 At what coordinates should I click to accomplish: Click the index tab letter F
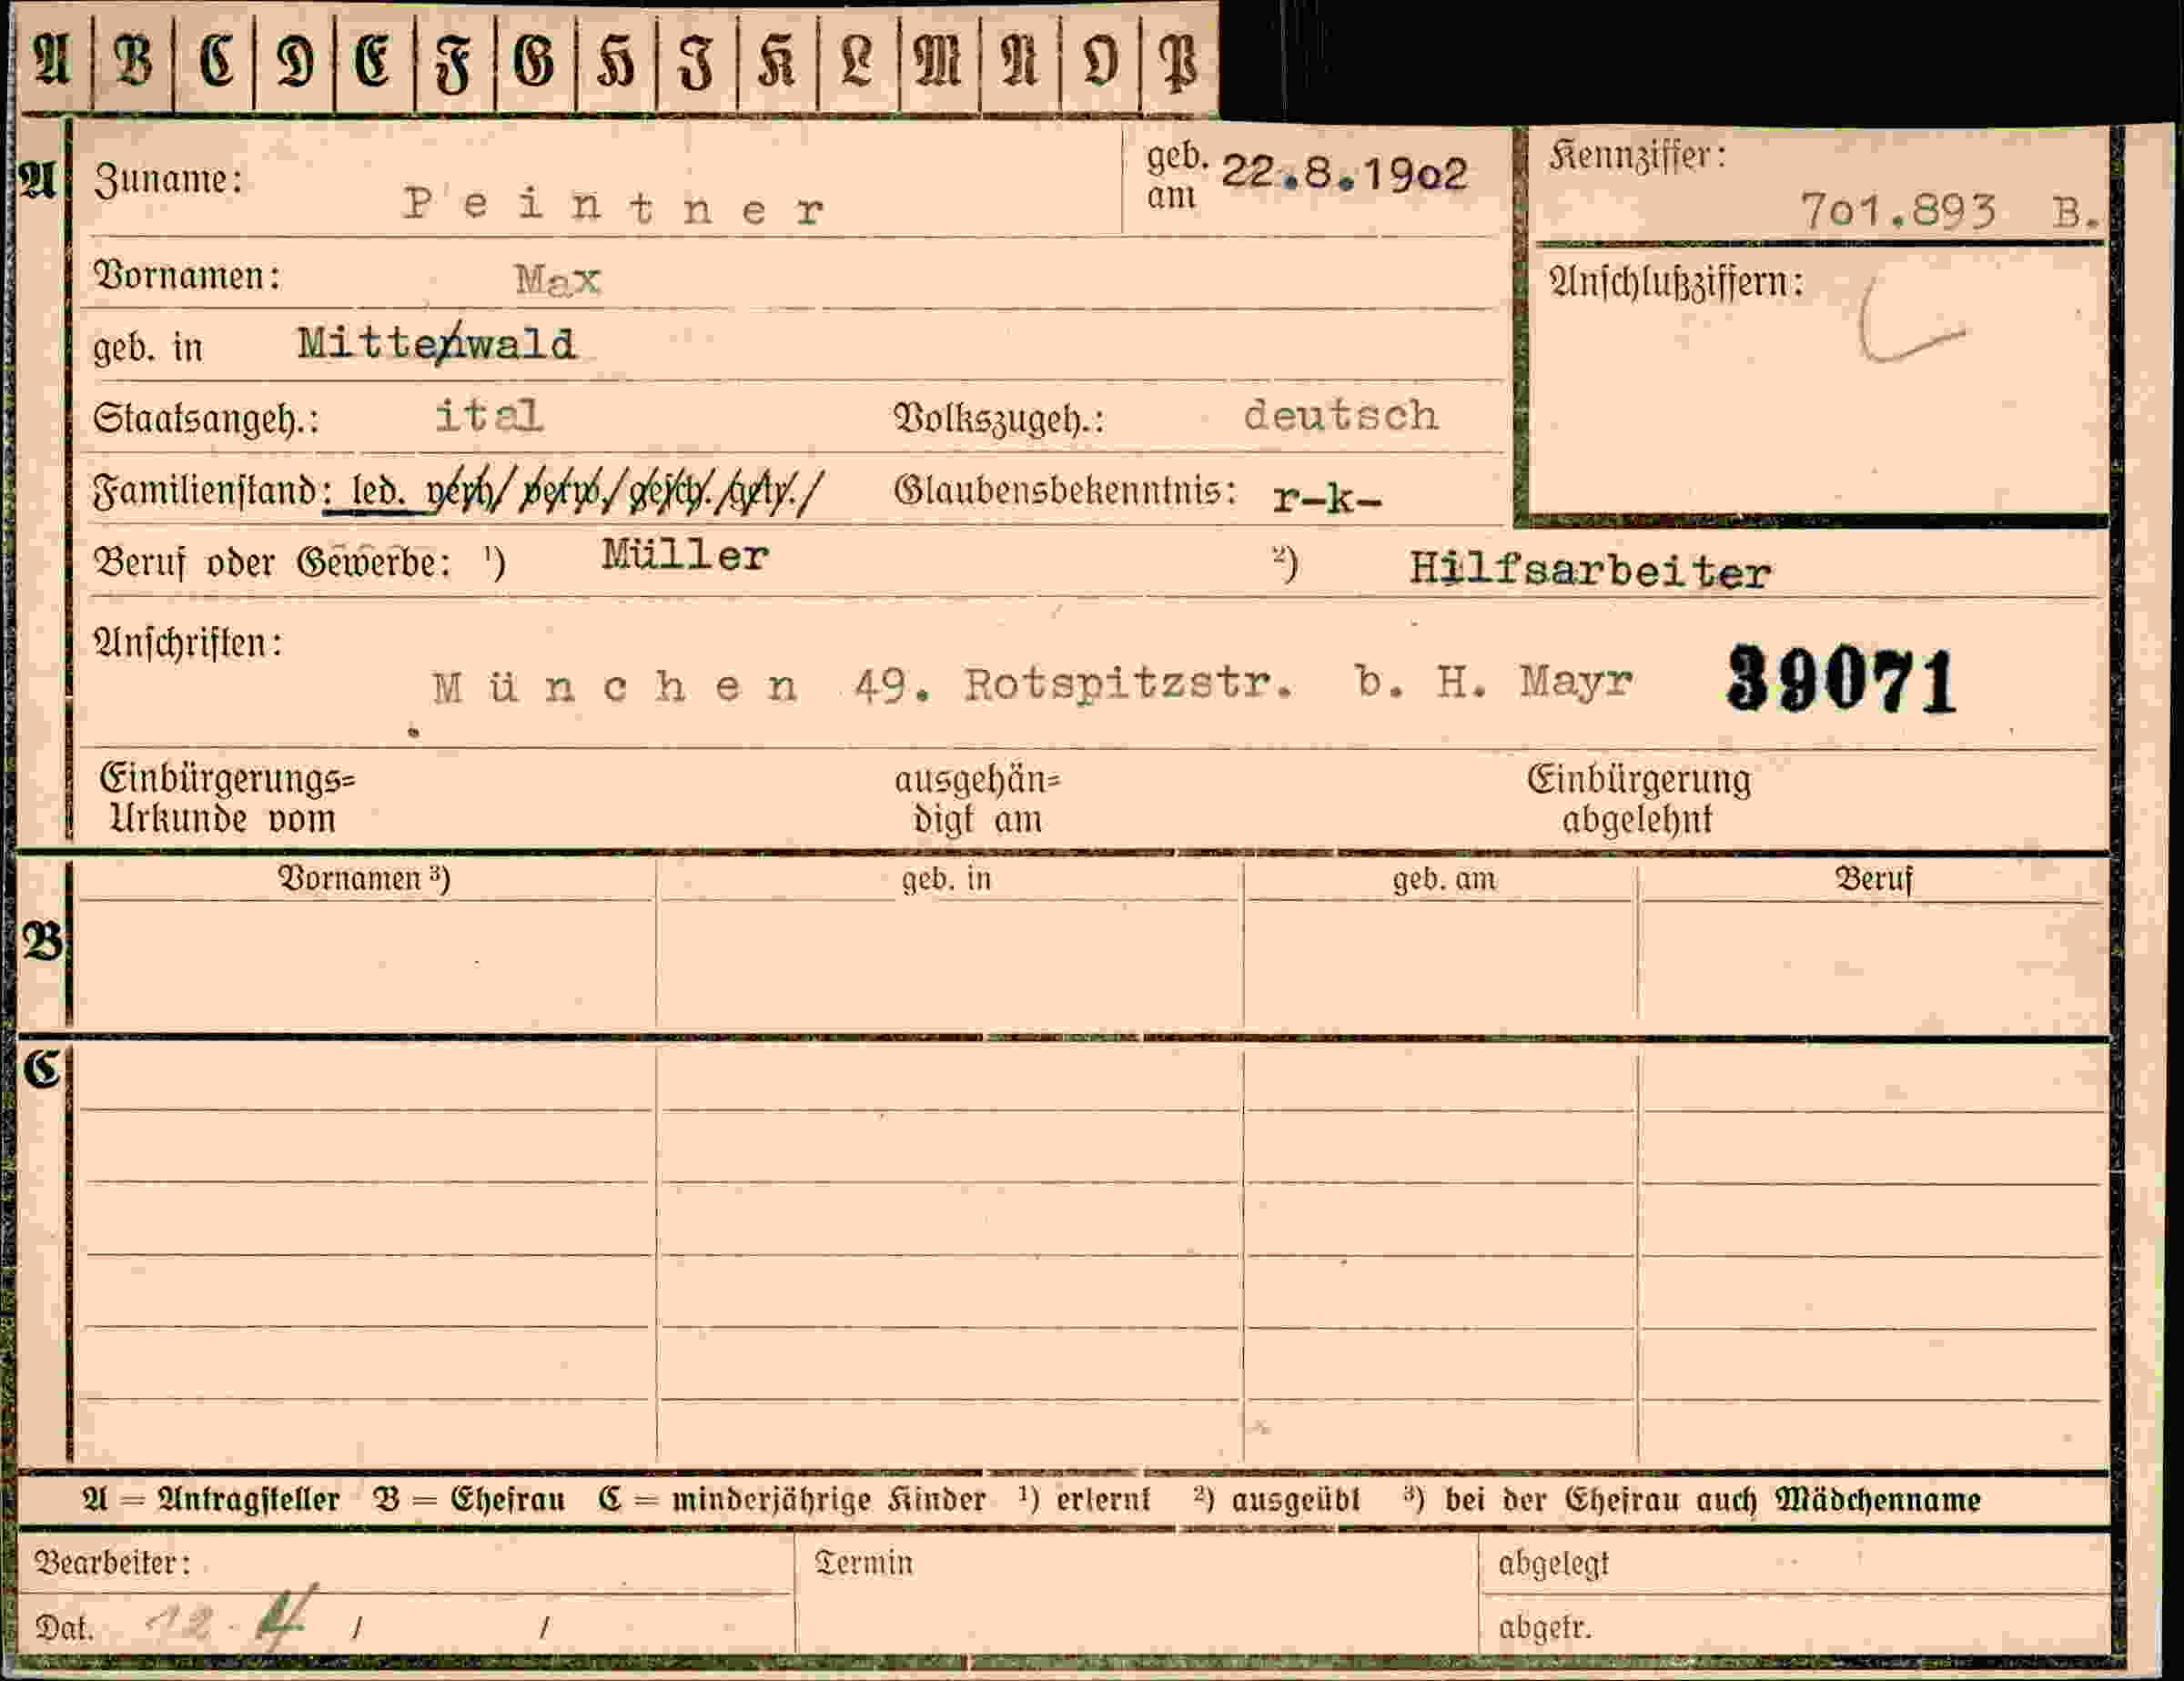pyautogui.click(x=454, y=63)
